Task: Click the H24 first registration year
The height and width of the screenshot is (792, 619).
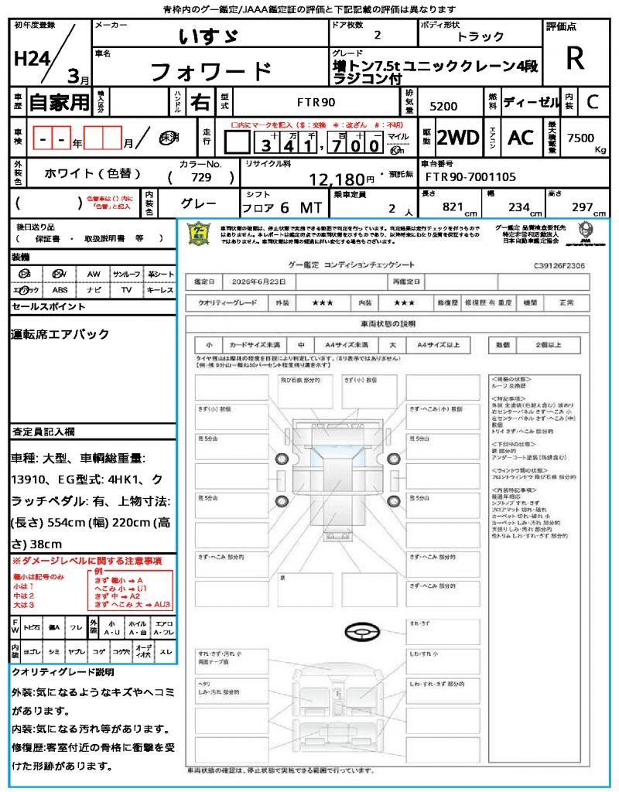Action: point(32,59)
